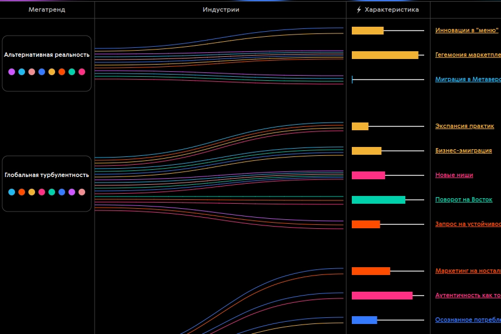Viewport: 501px width, 334px height.
Task: Open the Гегемония маркетплейсов link
Action: (468, 55)
